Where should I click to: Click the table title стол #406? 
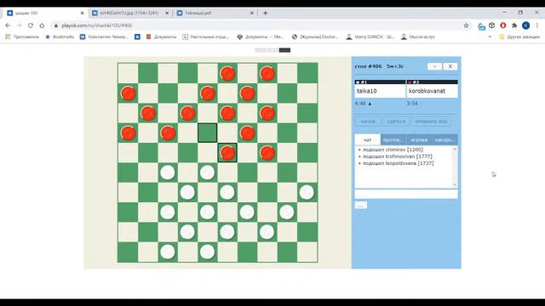coord(368,66)
